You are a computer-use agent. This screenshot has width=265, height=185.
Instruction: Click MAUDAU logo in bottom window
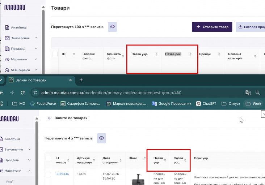pyautogui.click(x=9, y=119)
